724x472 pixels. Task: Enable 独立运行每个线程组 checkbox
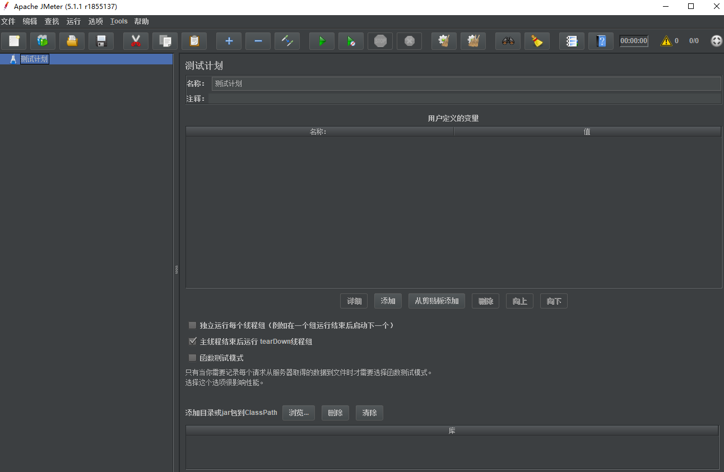[x=193, y=325]
